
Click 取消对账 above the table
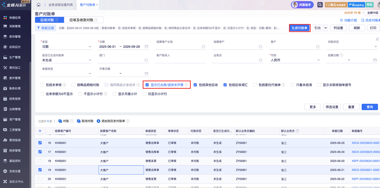point(85,121)
